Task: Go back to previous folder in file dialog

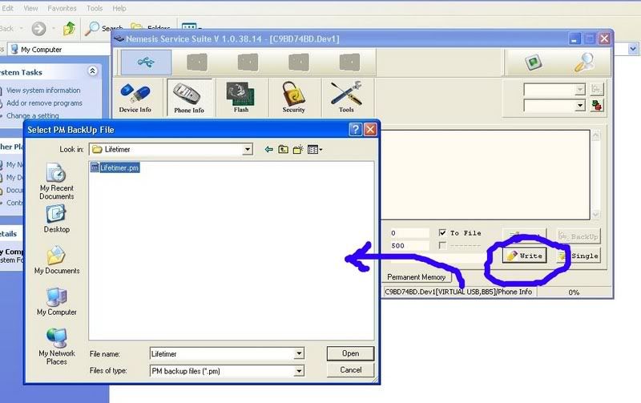Action: (268, 150)
